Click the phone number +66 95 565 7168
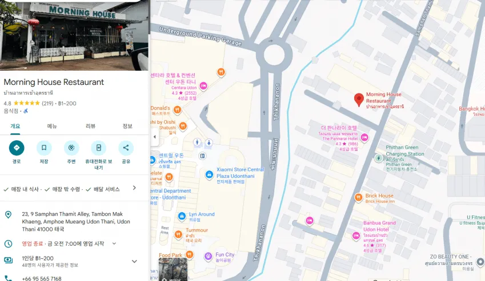Screen dimensions: 485x281 (42, 279)
